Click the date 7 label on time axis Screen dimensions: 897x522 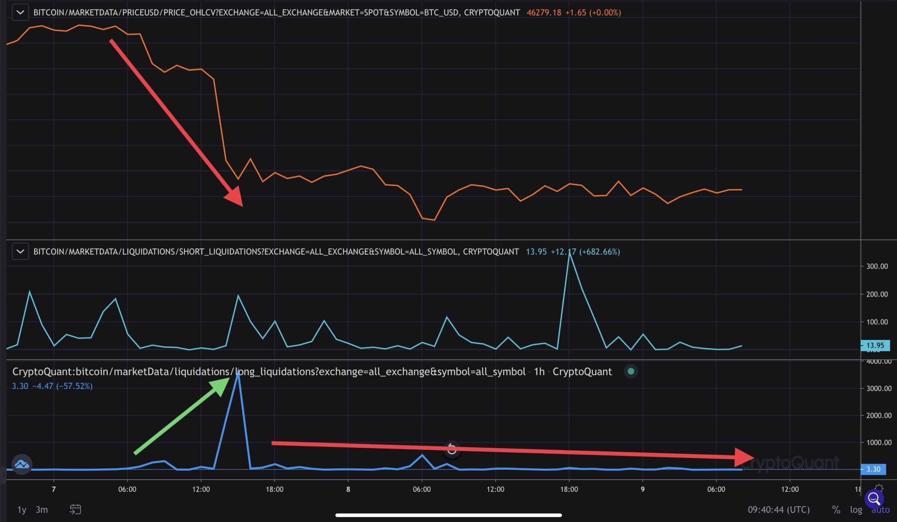coord(54,489)
